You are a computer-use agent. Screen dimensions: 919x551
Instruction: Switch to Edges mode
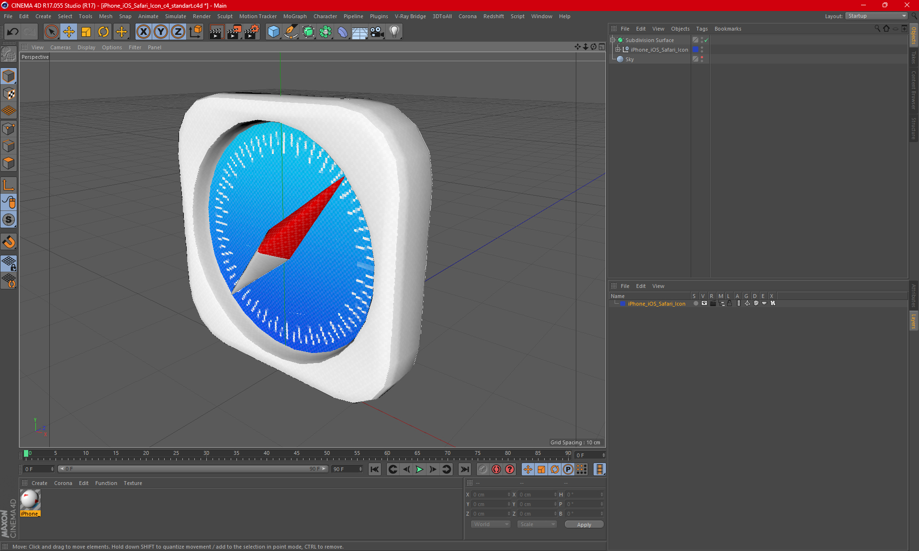pos(9,146)
